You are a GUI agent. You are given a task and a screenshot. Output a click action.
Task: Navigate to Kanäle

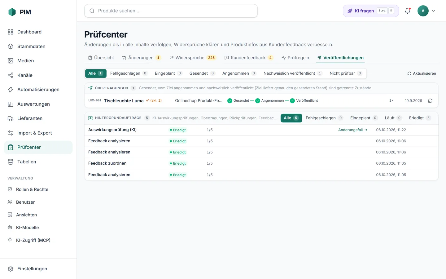(x=38, y=75)
